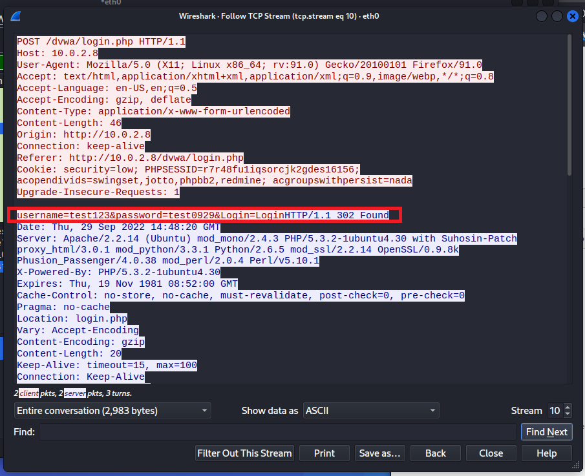Click the 'Expires: Thu, 19 Nov 1981' line
Image resolution: width=585 pixels, height=476 pixels.
(x=127, y=284)
